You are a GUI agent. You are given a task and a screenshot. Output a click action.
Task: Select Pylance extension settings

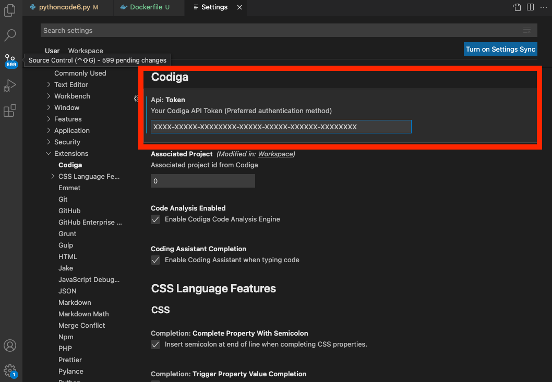71,372
